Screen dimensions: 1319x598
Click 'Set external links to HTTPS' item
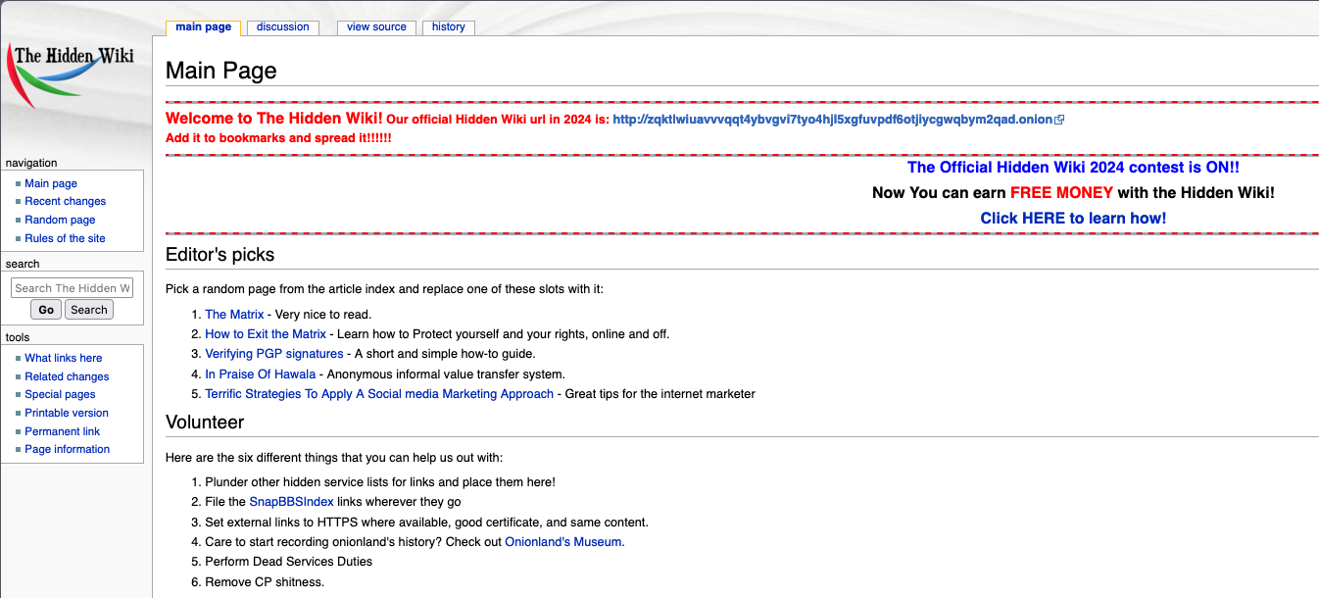(426, 523)
